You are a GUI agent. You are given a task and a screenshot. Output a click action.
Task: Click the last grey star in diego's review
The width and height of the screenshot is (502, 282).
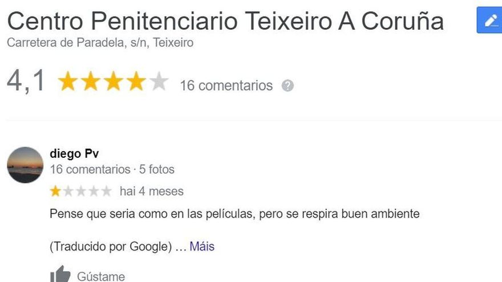pos(106,191)
